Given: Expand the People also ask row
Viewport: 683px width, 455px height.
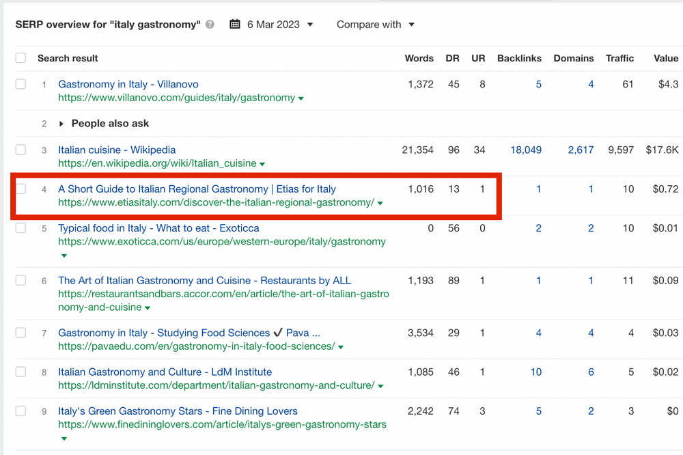Looking at the screenshot, I should point(61,124).
